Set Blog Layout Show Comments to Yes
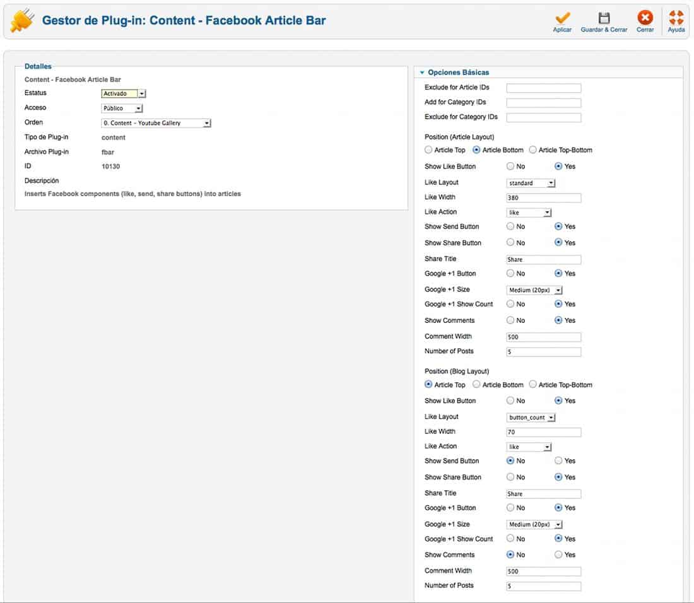This screenshot has width=694, height=603. pos(558,555)
